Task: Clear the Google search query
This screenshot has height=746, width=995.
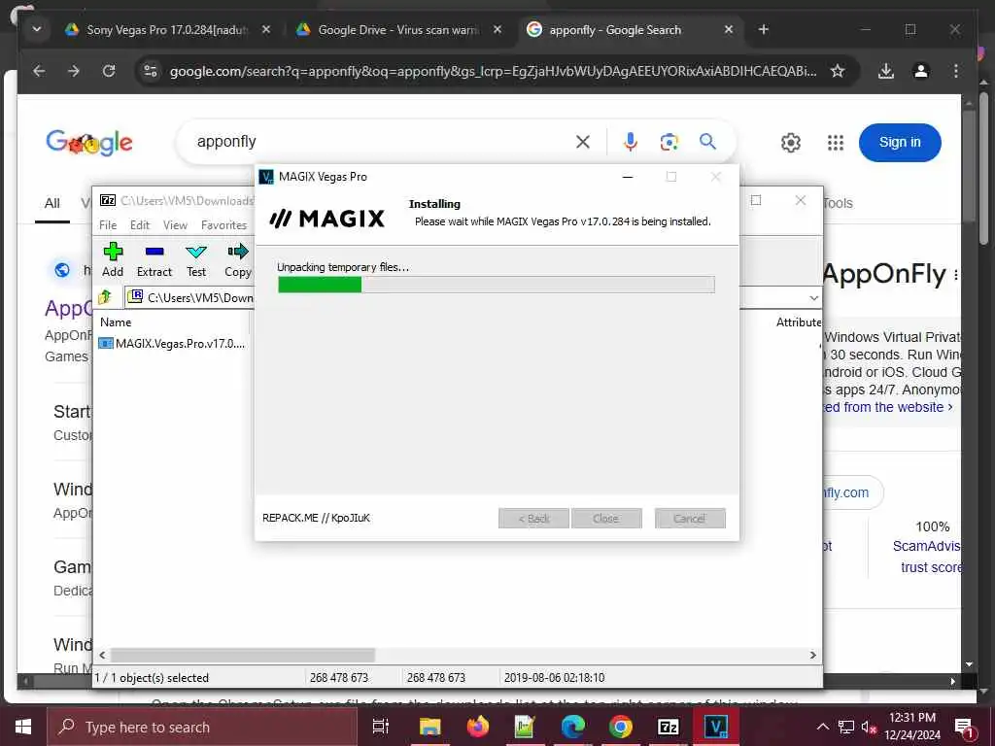Action: pyautogui.click(x=583, y=142)
